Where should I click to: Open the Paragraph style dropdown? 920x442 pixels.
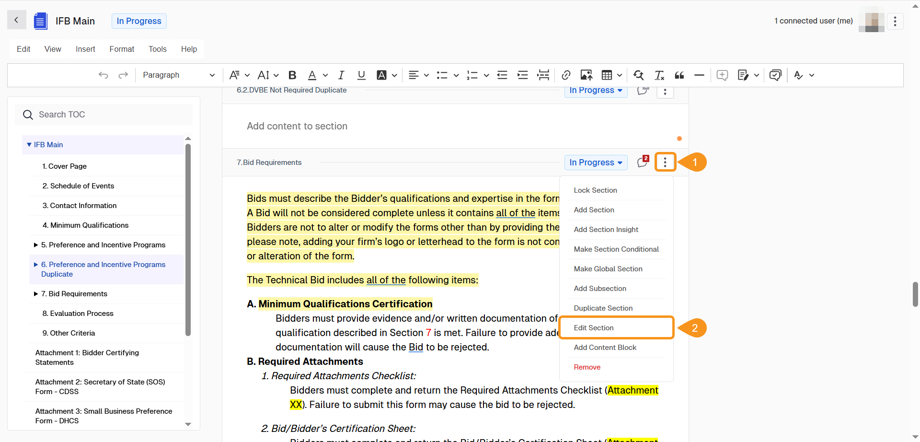click(x=178, y=75)
